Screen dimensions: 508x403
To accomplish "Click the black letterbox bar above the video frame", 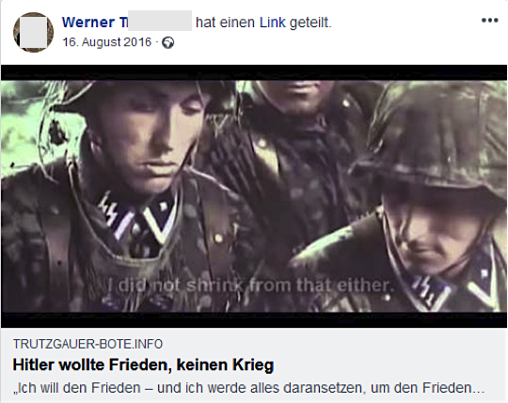I will [x=254, y=72].
